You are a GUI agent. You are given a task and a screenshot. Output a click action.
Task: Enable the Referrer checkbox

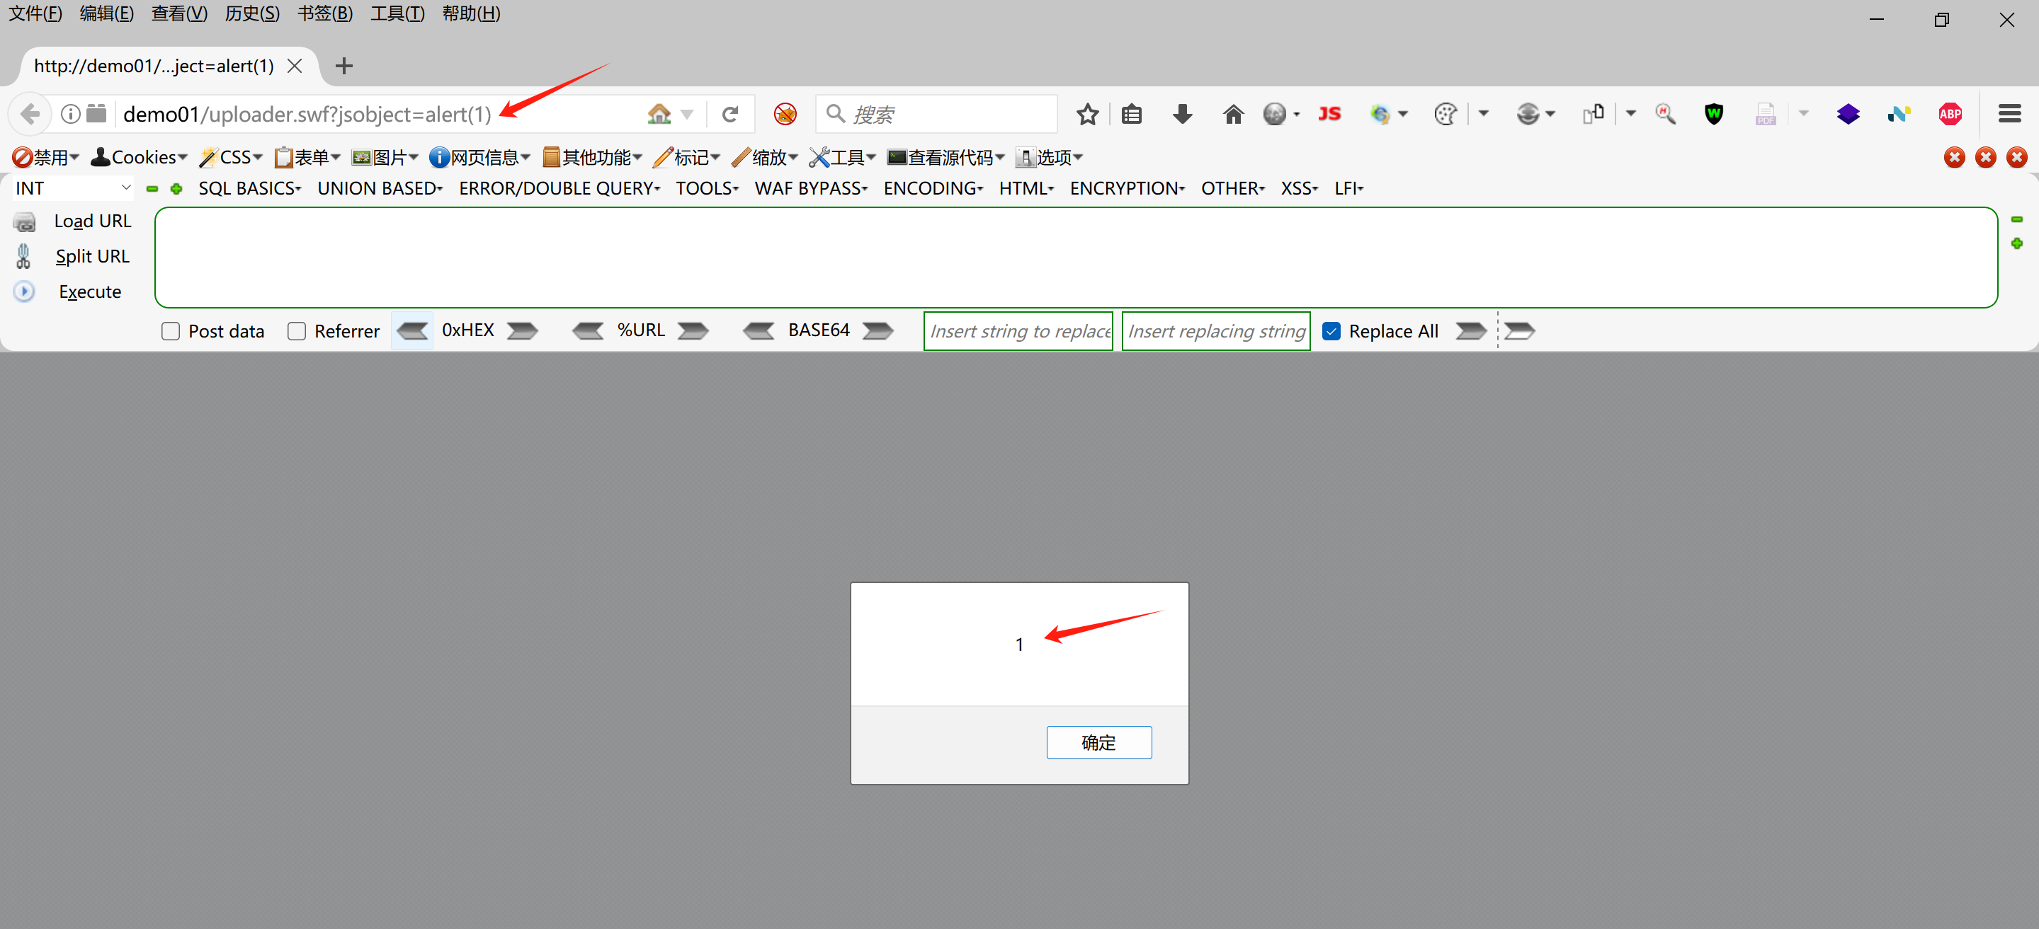pos(297,331)
